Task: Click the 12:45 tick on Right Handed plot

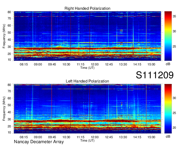Action: 109,64
